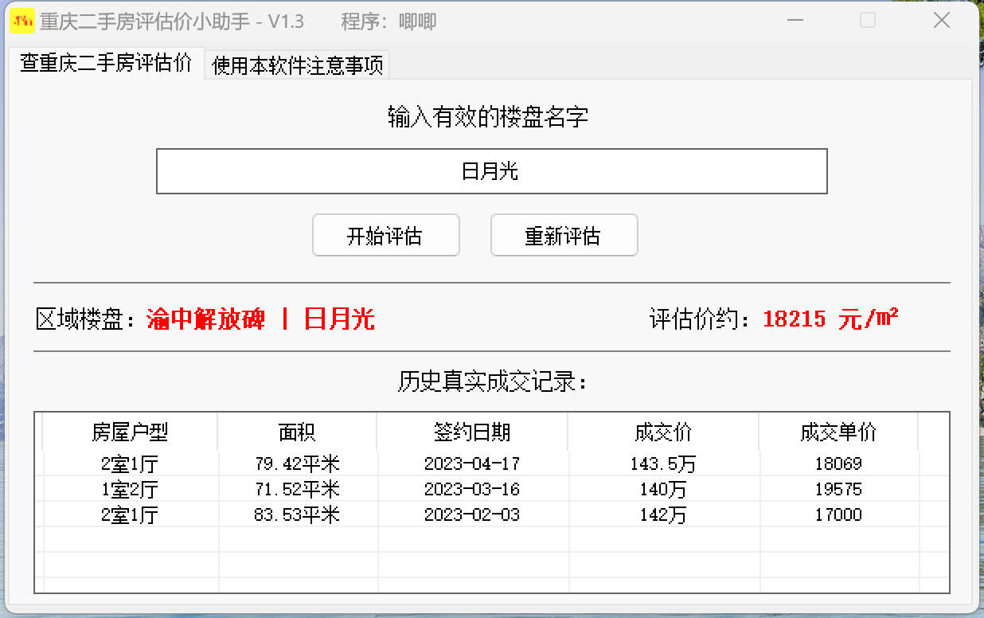Close the 重庆二手房评估价小助手 window
Viewport: 984px width, 618px height.
pyautogui.click(x=941, y=21)
